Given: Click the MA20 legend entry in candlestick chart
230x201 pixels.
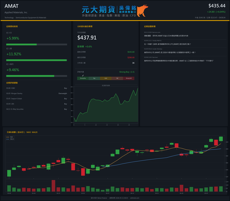Looking at the screenshot, I should click(x=10, y=139).
